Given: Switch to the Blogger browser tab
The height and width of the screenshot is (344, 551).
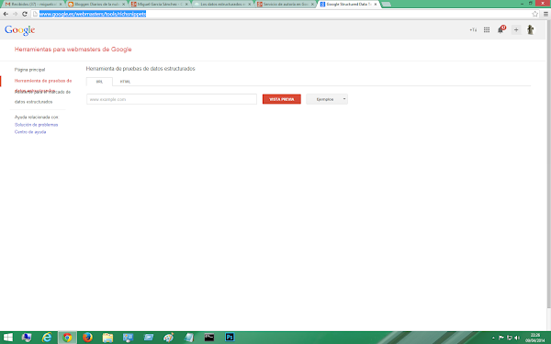Looking at the screenshot, I should [x=96, y=5].
